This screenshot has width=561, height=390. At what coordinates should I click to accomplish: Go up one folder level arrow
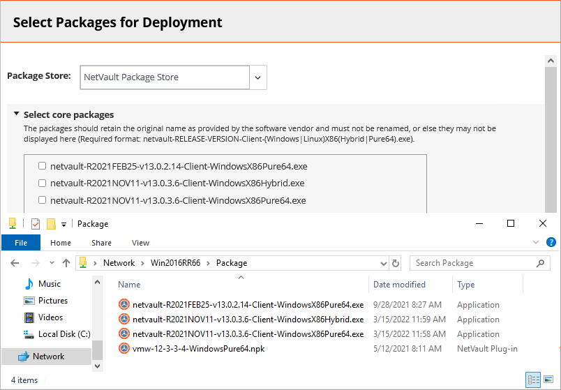tap(66, 263)
